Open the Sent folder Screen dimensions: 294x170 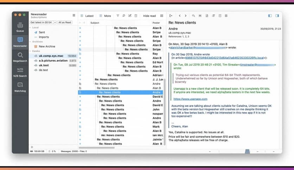(41, 32)
